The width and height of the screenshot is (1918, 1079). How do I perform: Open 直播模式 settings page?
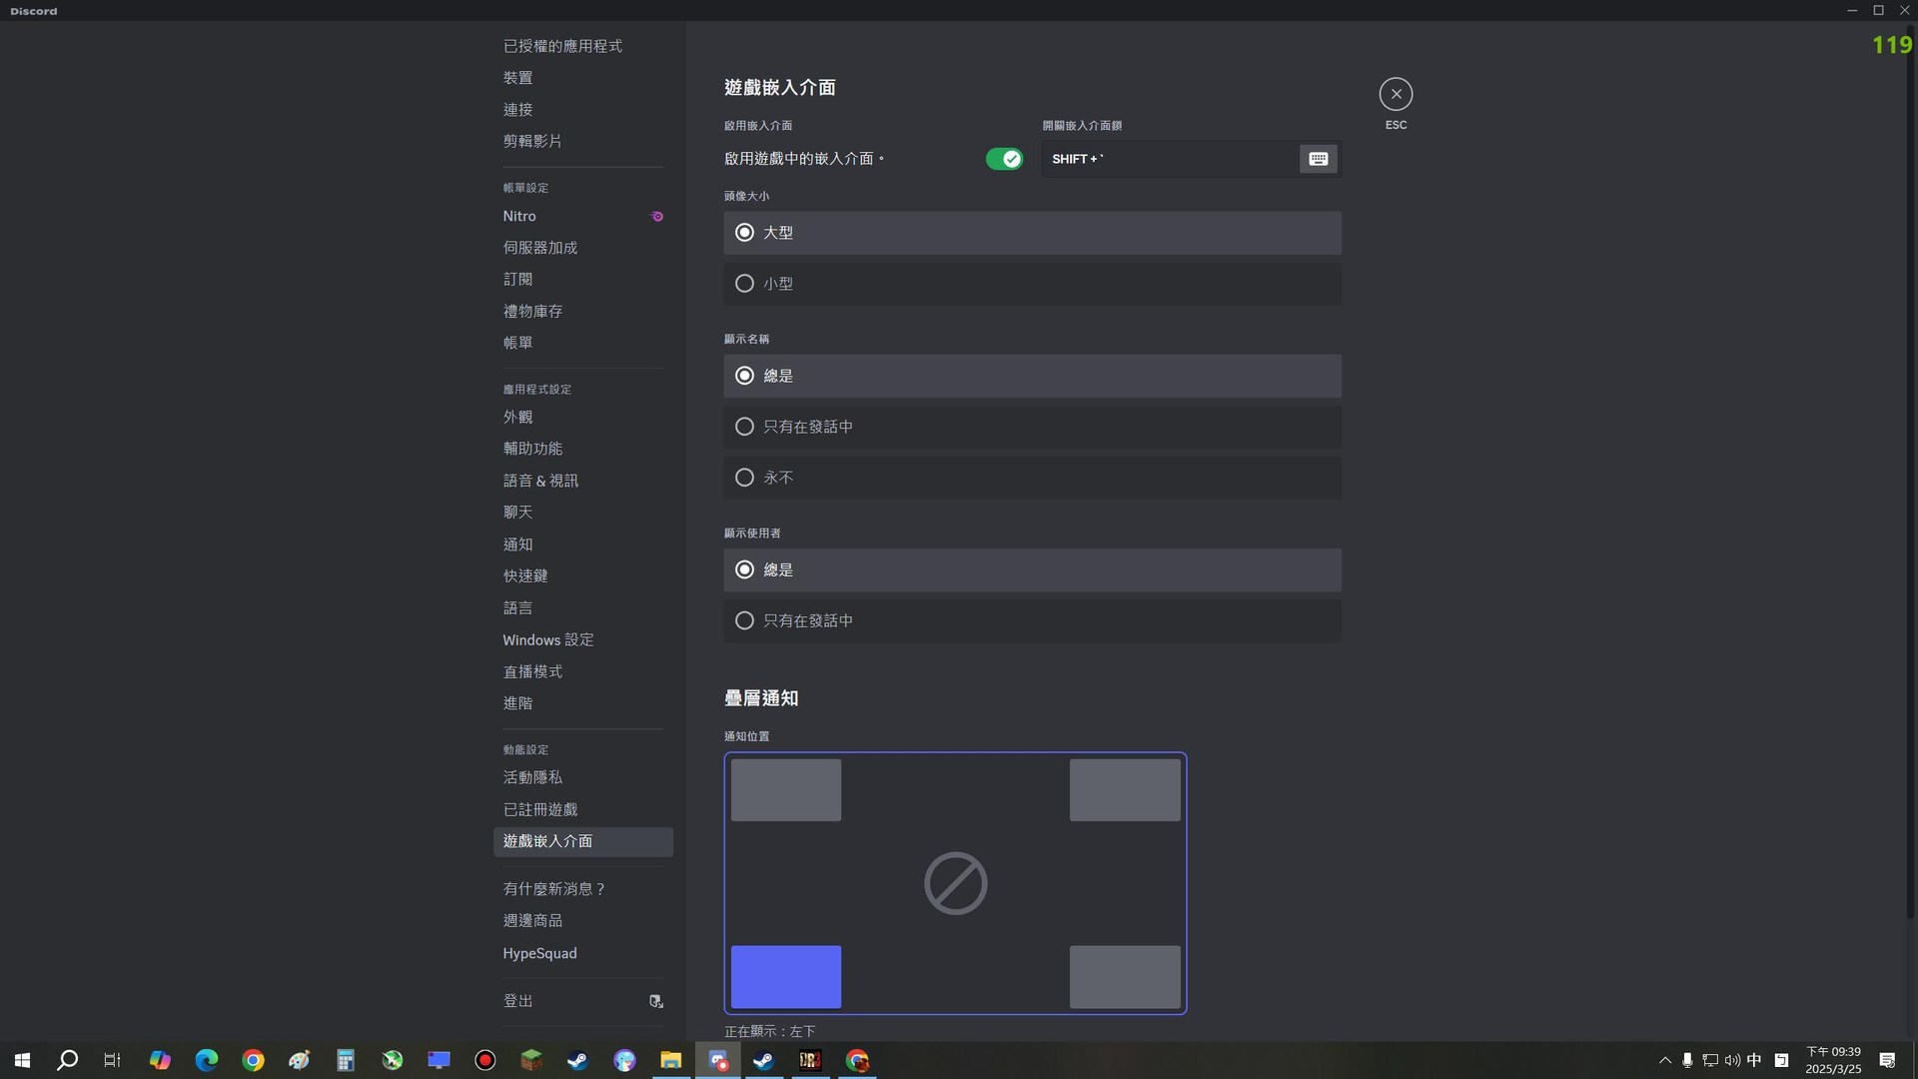pyautogui.click(x=582, y=671)
